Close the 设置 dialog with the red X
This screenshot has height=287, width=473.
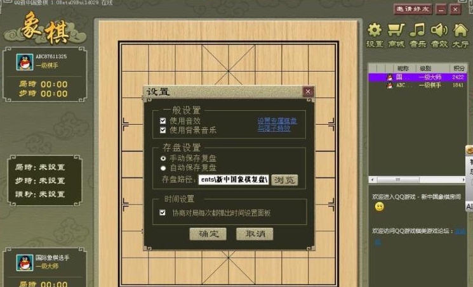point(308,92)
